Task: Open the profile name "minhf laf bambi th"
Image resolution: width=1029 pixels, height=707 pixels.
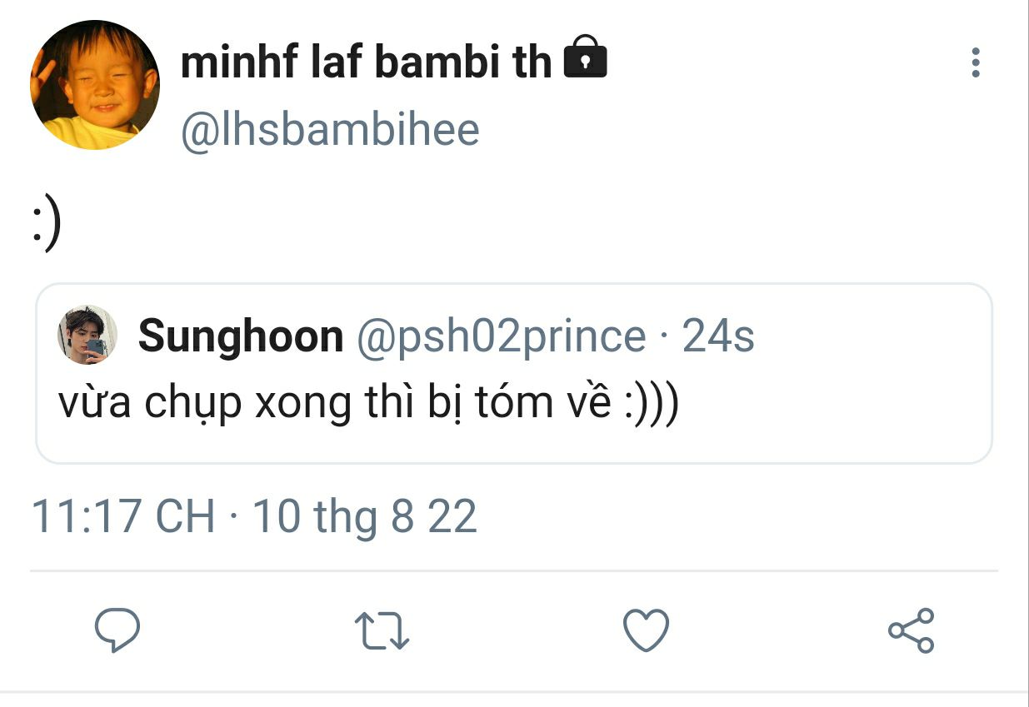Action: [367, 62]
